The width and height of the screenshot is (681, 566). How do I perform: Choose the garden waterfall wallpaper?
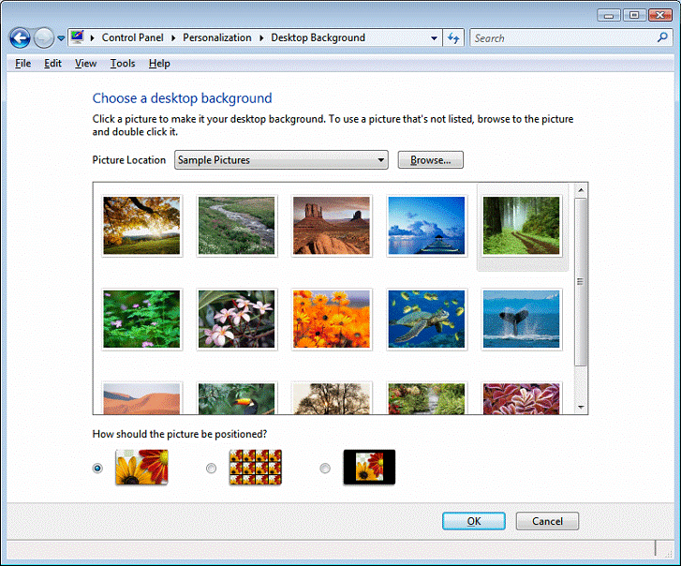click(426, 398)
